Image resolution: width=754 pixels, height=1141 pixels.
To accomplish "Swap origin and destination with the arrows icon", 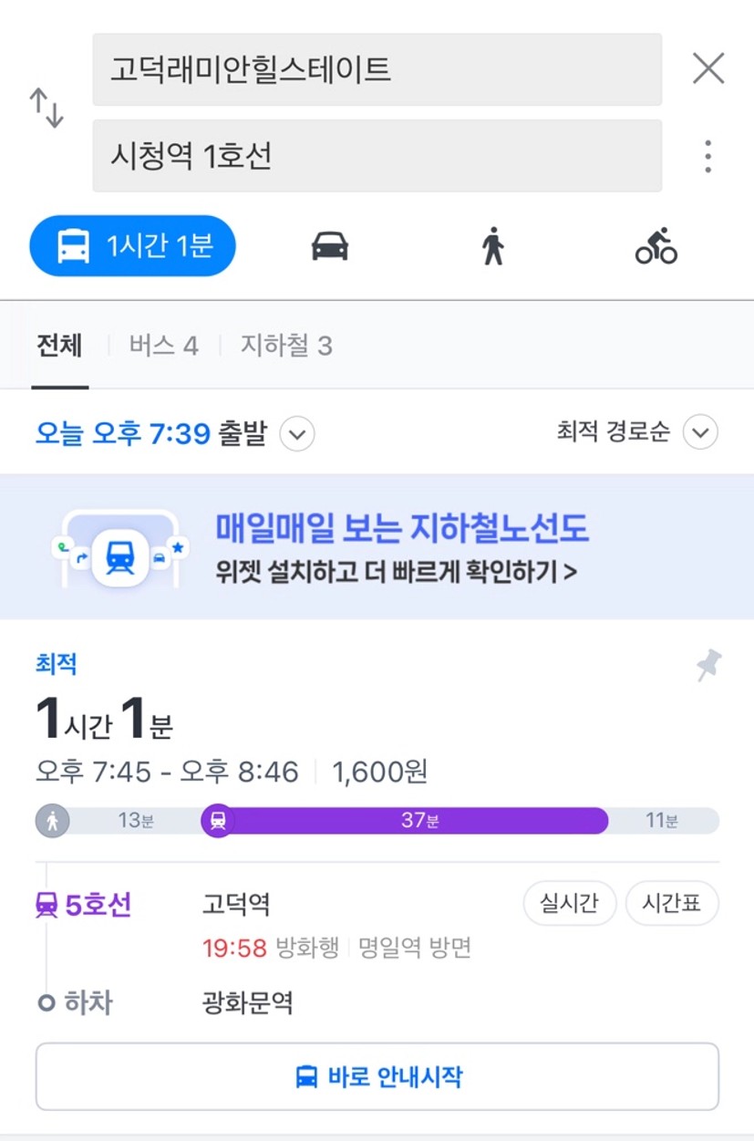I will click(x=46, y=109).
